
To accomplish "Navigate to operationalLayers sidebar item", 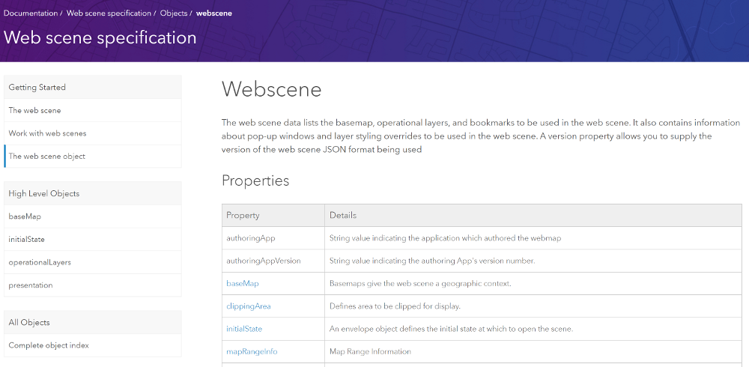I will [40, 263].
